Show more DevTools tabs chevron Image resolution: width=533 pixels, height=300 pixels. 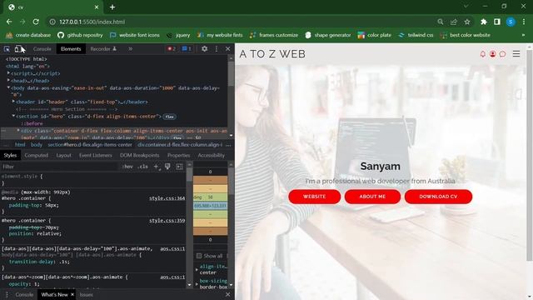pyautogui.click(x=130, y=49)
